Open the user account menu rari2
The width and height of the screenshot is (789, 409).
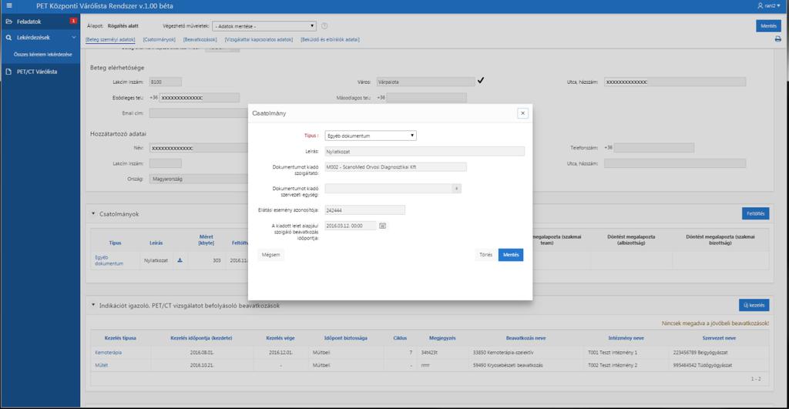click(x=769, y=6)
